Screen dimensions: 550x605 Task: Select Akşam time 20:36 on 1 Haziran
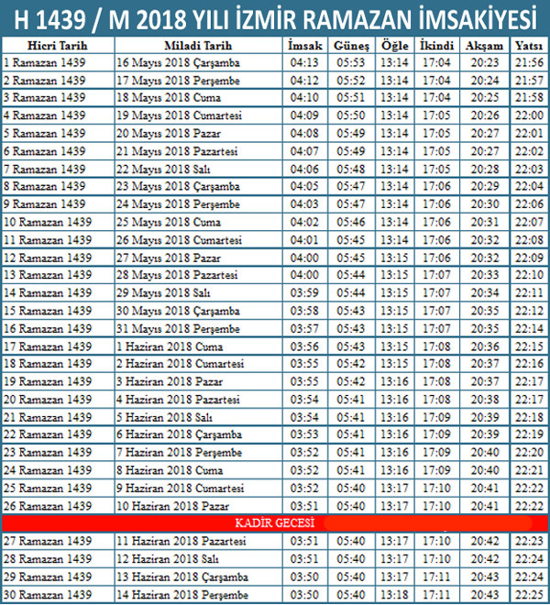coord(484,346)
